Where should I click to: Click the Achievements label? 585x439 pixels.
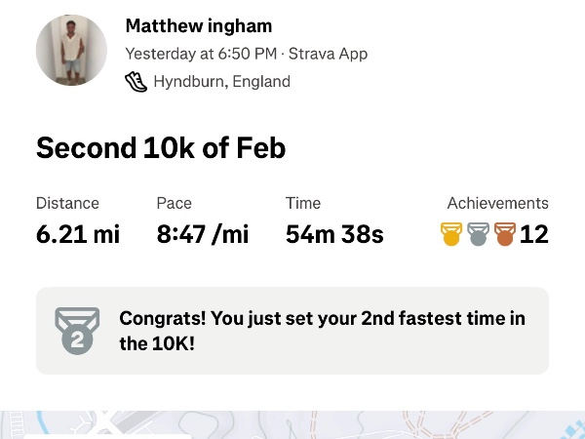tap(497, 203)
